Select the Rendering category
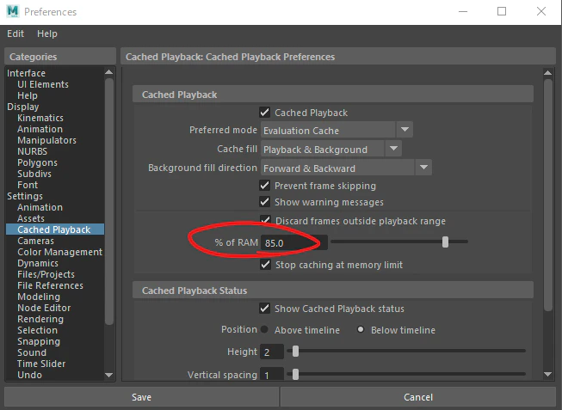 40,319
